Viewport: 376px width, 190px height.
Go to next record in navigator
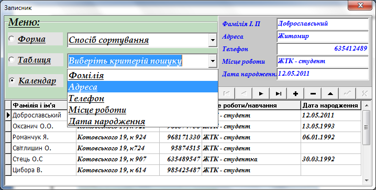261,93
